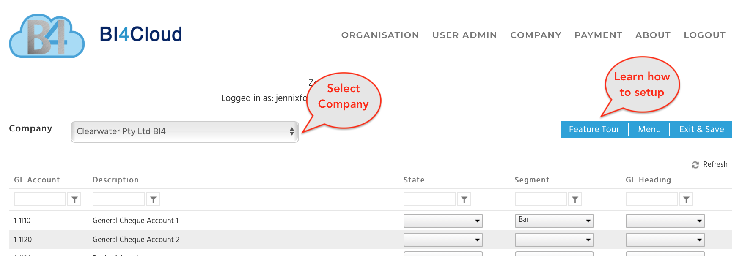Viewport: 742px width, 256px height.
Task: Click the Description filter text field
Action: point(118,199)
